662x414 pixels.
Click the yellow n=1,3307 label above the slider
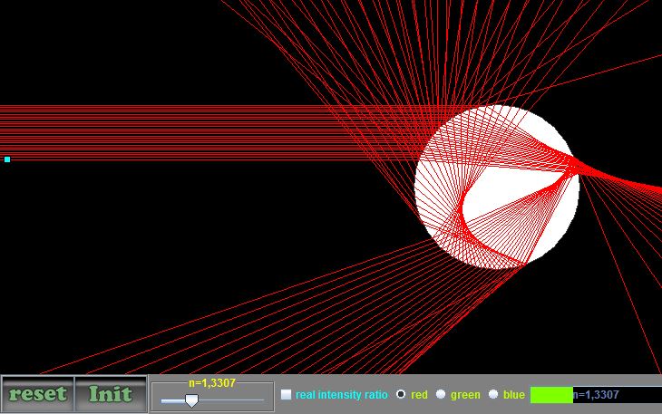212,383
